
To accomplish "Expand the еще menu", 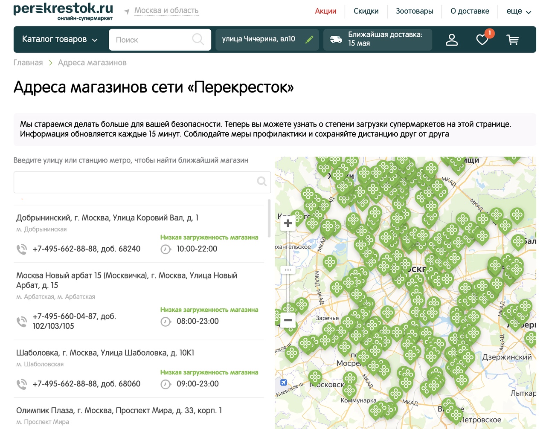I will 518,11.
